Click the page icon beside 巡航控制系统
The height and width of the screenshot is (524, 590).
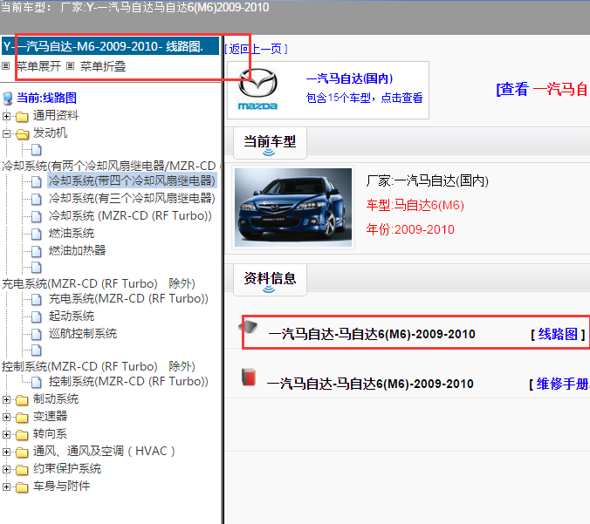[x=37, y=334]
